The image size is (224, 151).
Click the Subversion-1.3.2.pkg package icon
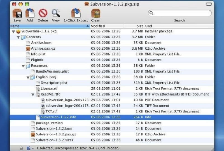pos(18,31)
